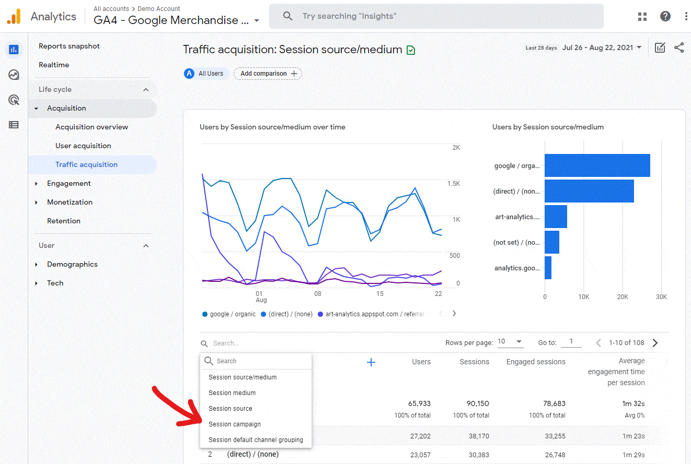Sort by Average engagement time per session
The width and height of the screenshot is (691, 464).
[616, 372]
